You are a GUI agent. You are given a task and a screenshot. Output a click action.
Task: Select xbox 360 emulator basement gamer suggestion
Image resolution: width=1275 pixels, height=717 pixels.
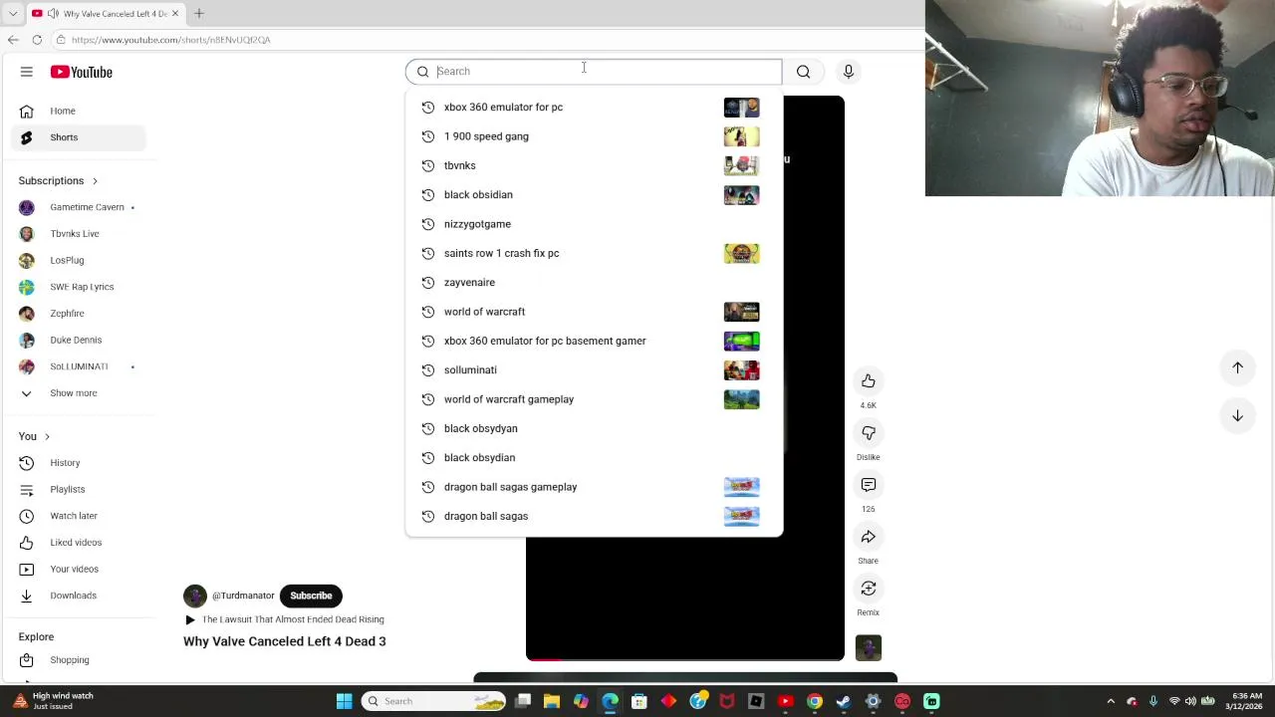(x=594, y=341)
